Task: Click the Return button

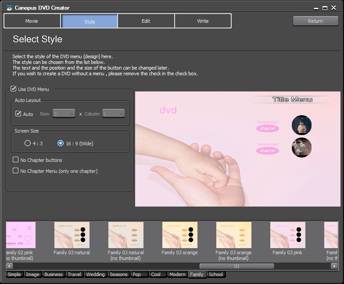Action: 315,21
